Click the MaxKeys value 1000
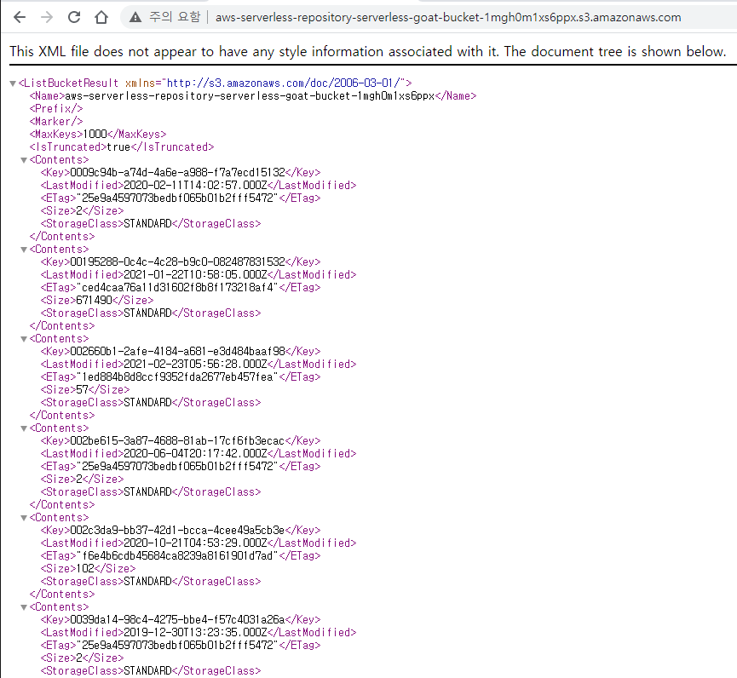Viewport: 737px width, 678px height. coord(95,134)
